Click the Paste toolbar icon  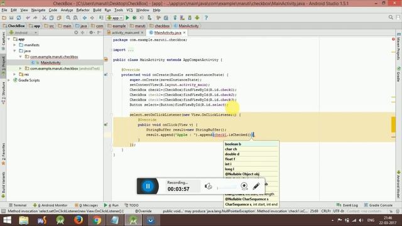[x=59, y=18]
